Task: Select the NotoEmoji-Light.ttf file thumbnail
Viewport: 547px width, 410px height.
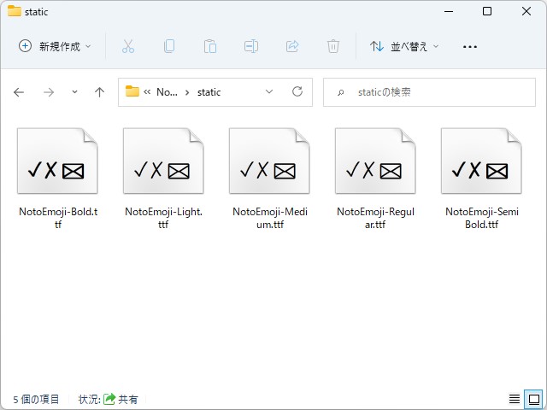Action: click(163, 161)
